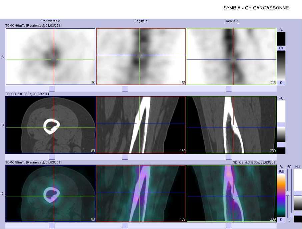Click the fusion lower threshold 0 field in row C
The height and width of the screenshot is (229, 302).
click(281, 220)
